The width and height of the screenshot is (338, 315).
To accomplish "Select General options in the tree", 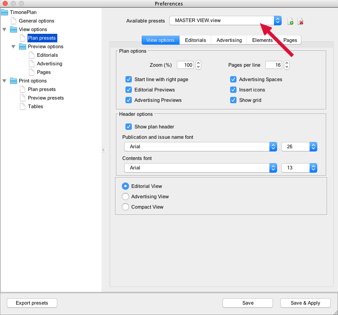I will [37, 21].
